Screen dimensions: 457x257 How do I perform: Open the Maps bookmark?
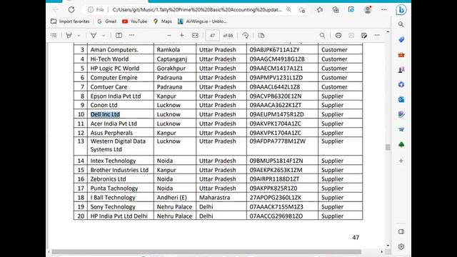tap(162, 21)
